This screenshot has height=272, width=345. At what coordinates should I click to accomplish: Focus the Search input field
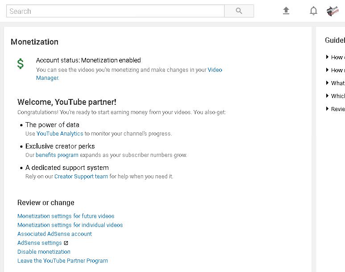(115, 11)
